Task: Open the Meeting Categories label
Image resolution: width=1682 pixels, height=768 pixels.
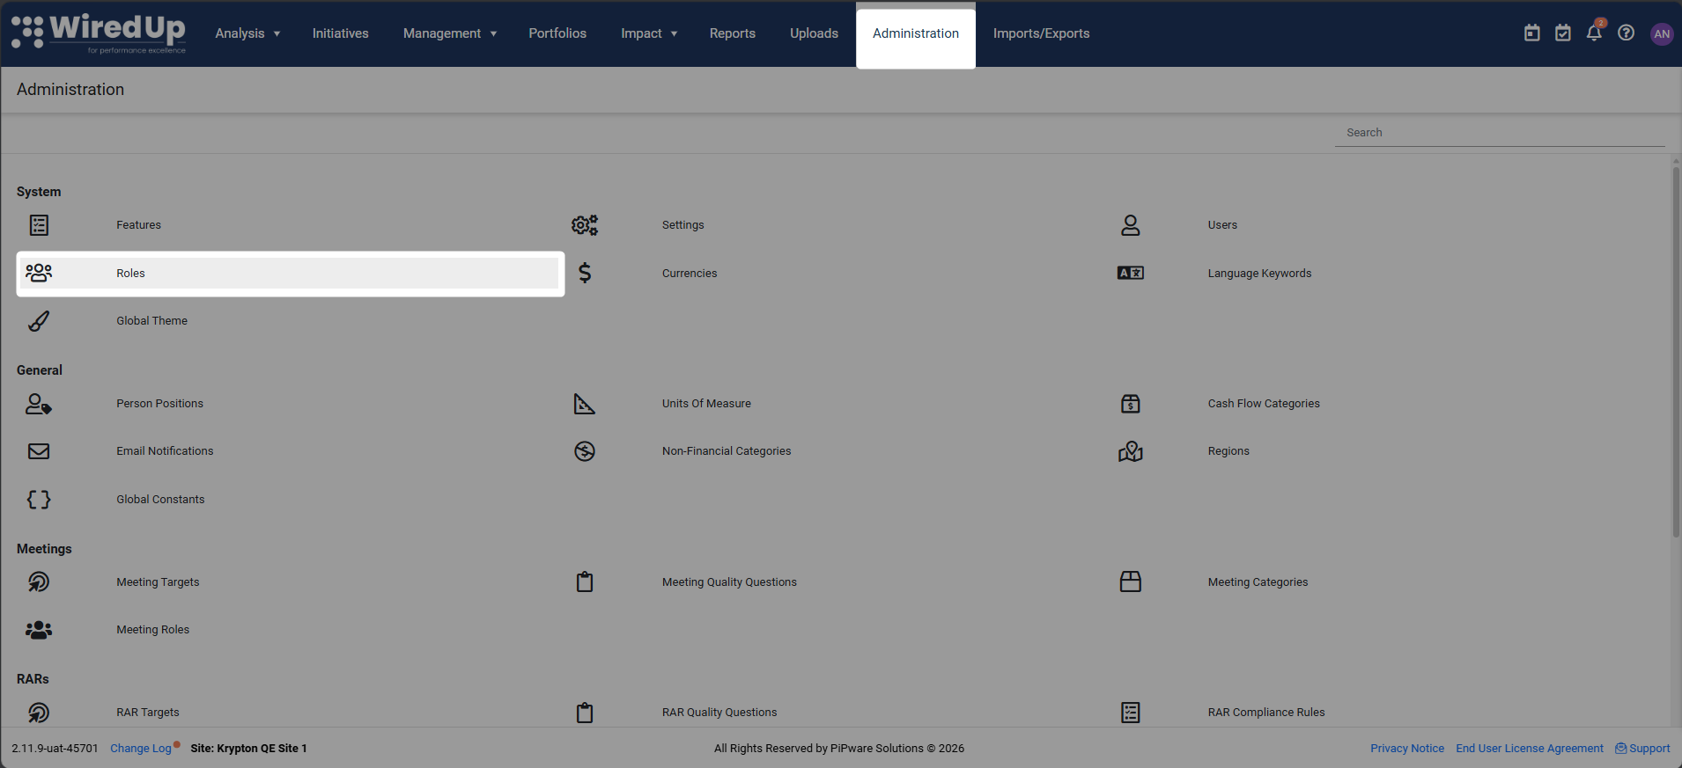Action: click(x=1258, y=582)
